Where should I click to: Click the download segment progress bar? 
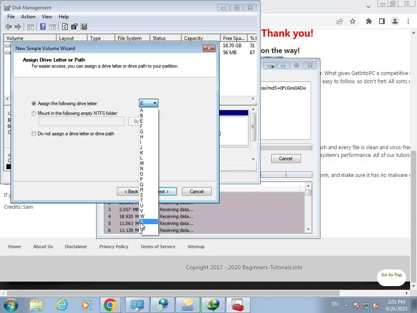point(286,175)
